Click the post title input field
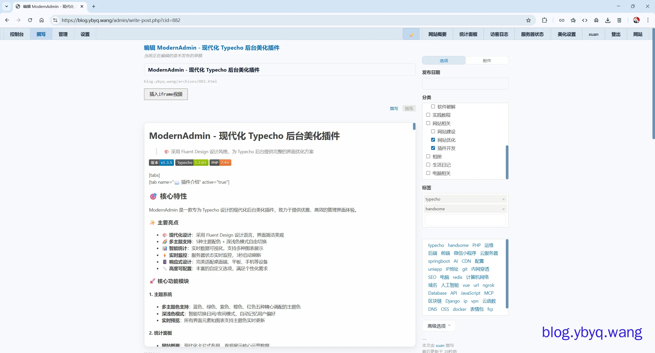This screenshot has width=655, height=353. [280, 70]
